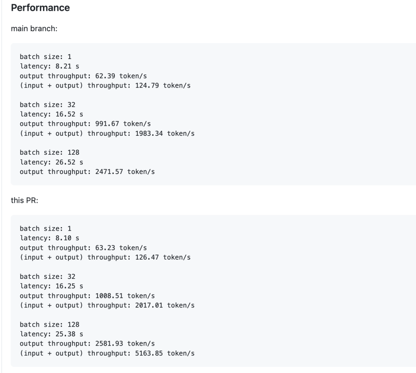Click the 124.79 token/s throughput line
This screenshot has width=416, height=373.
click(105, 85)
